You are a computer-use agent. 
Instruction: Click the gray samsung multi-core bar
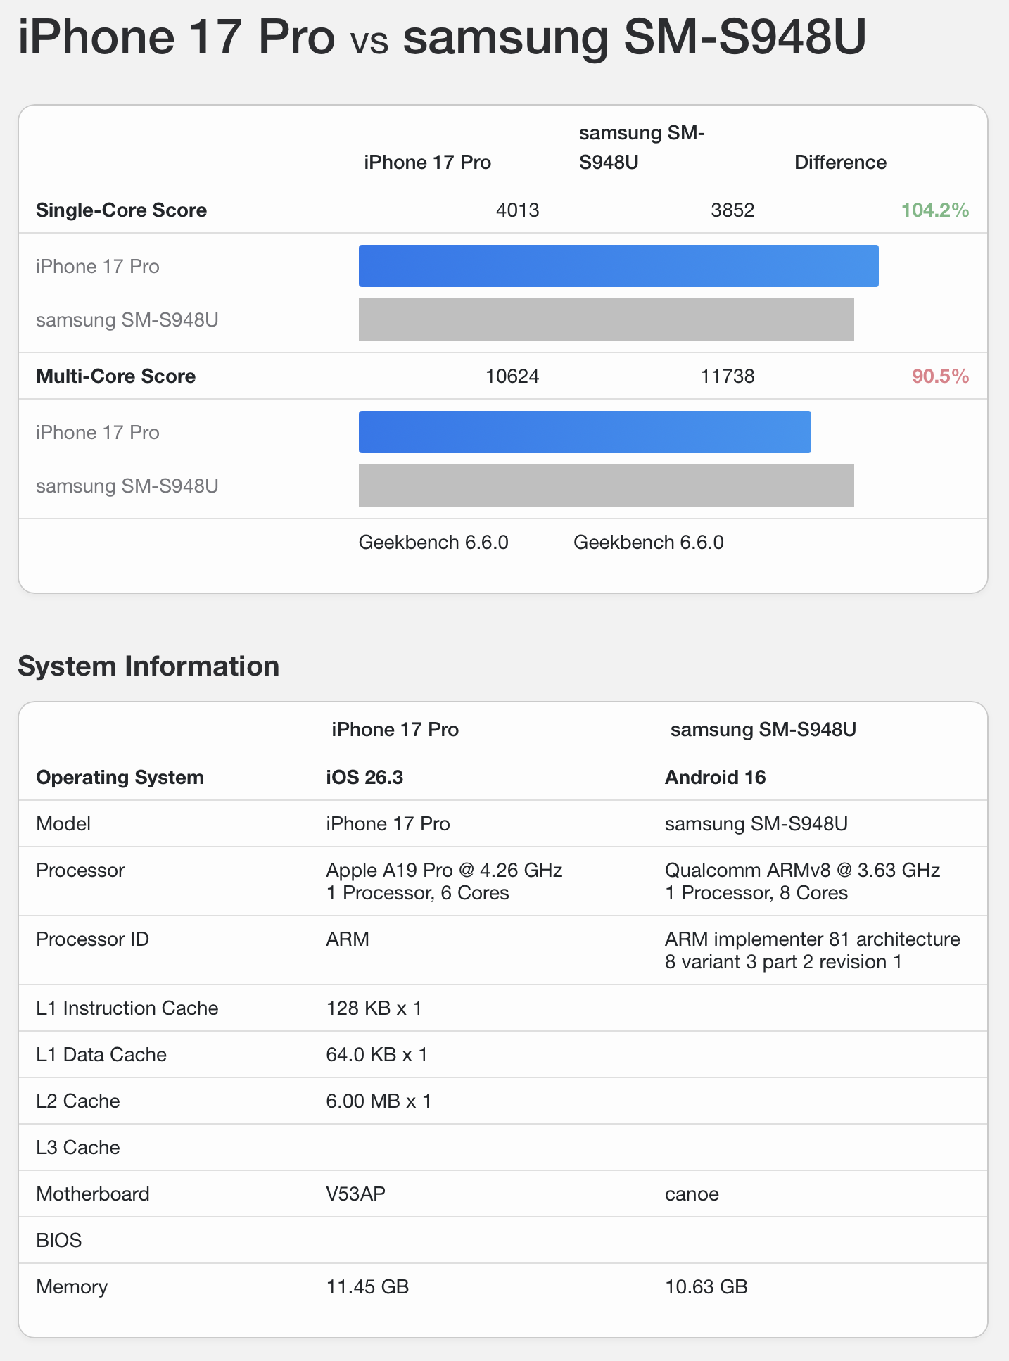[x=607, y=486]
